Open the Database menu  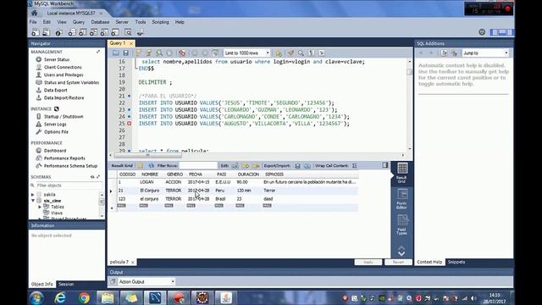click(100, 22)
